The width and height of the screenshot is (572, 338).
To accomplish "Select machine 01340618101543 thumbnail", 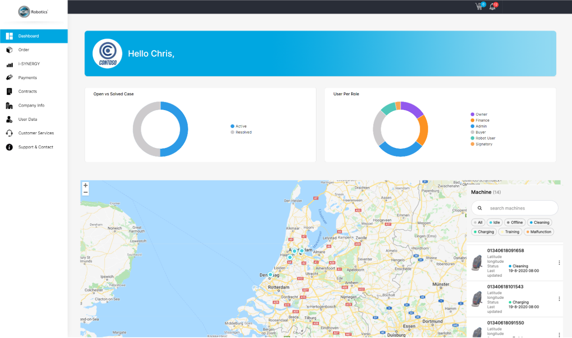I will point(478,299).
